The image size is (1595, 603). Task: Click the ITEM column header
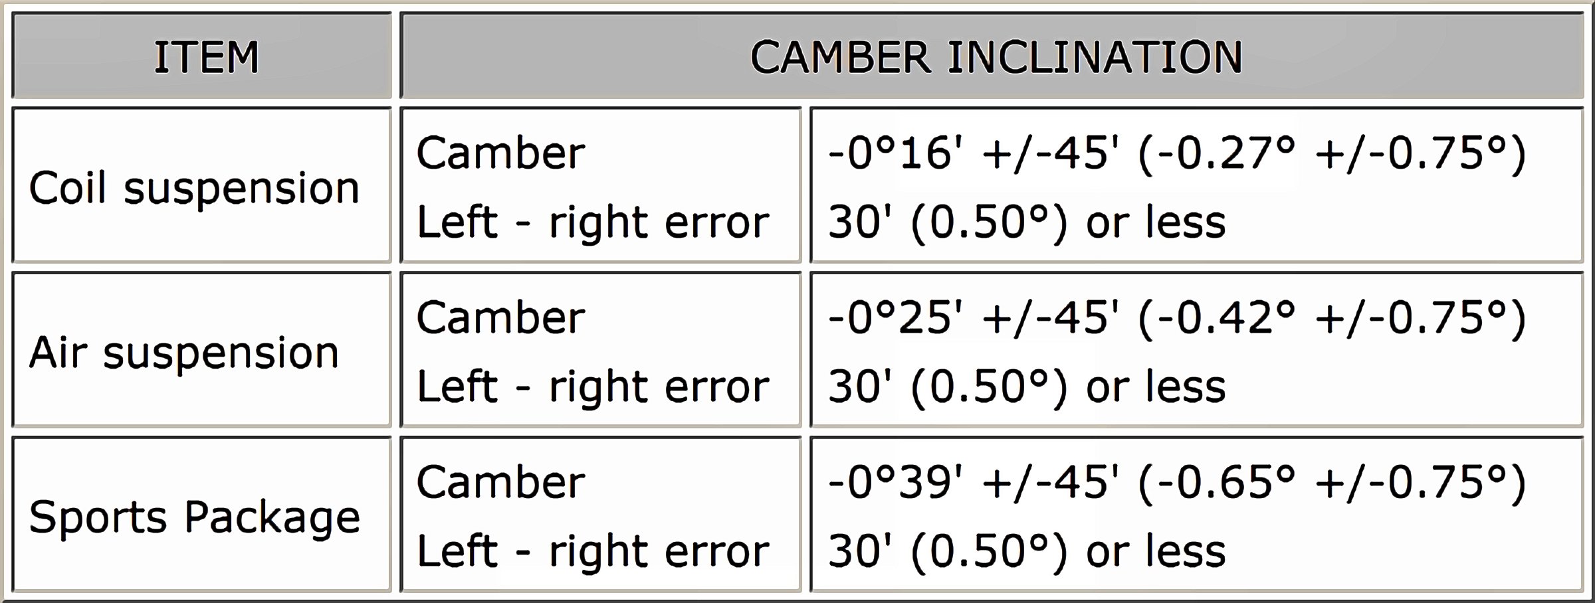(x=206, y=57)
